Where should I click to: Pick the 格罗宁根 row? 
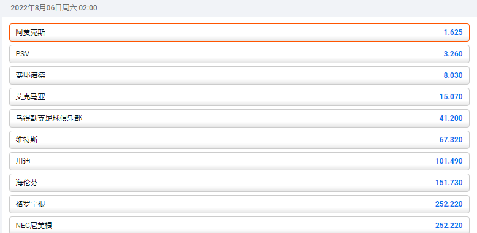[239, 204]
